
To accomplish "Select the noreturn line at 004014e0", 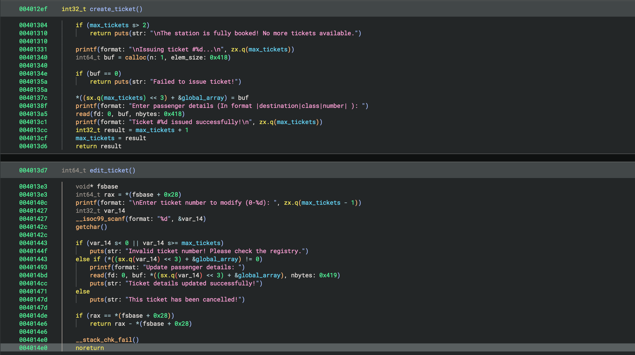I will point(90,348).
